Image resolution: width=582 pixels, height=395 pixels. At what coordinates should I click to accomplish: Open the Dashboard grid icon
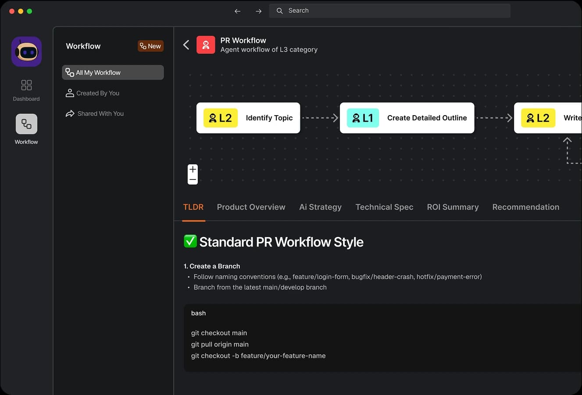click(26, 85)
